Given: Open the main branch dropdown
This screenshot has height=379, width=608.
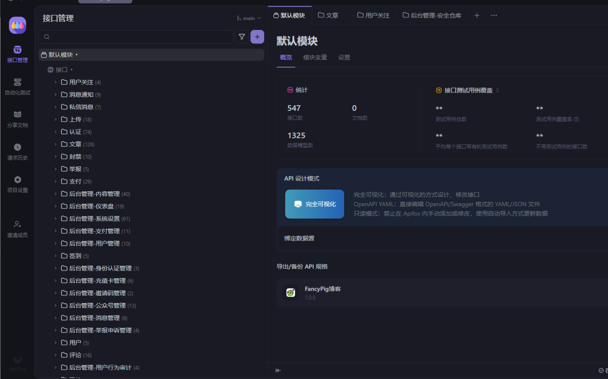Looking at the screenshot, I should [x=249, y=18].
